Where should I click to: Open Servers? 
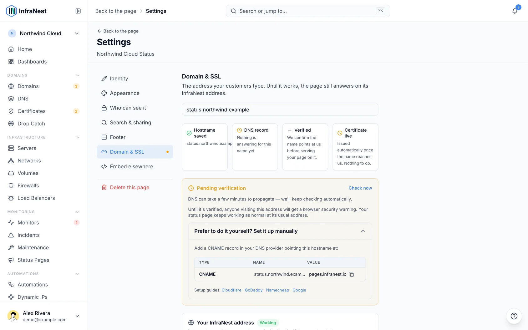[44, 148]
